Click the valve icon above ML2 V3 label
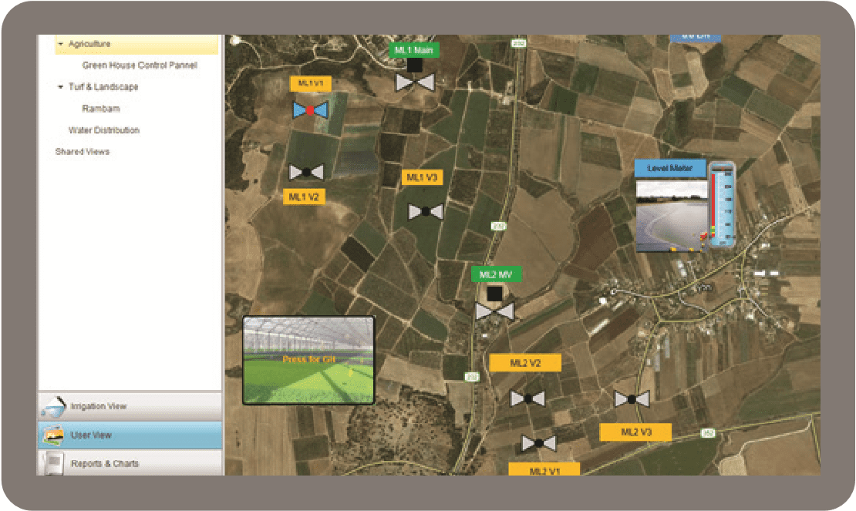Screen dimensions: 856x511 632,399
